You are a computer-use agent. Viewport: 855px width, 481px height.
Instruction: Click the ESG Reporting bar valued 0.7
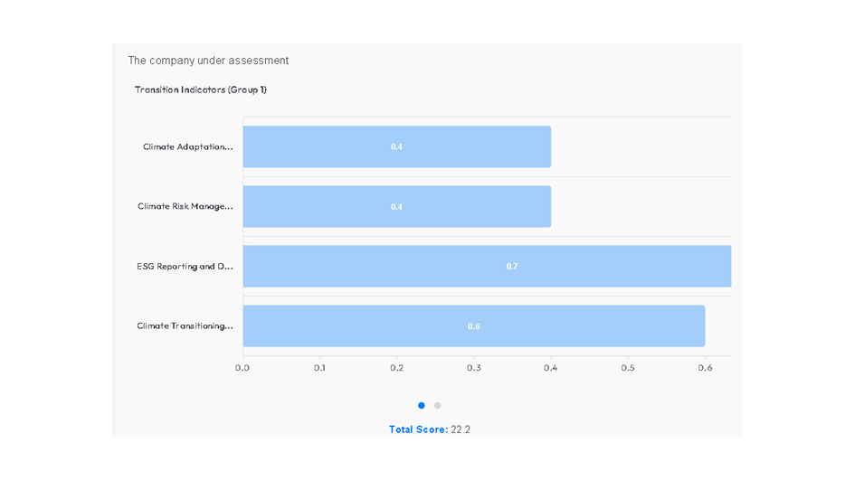487,266
